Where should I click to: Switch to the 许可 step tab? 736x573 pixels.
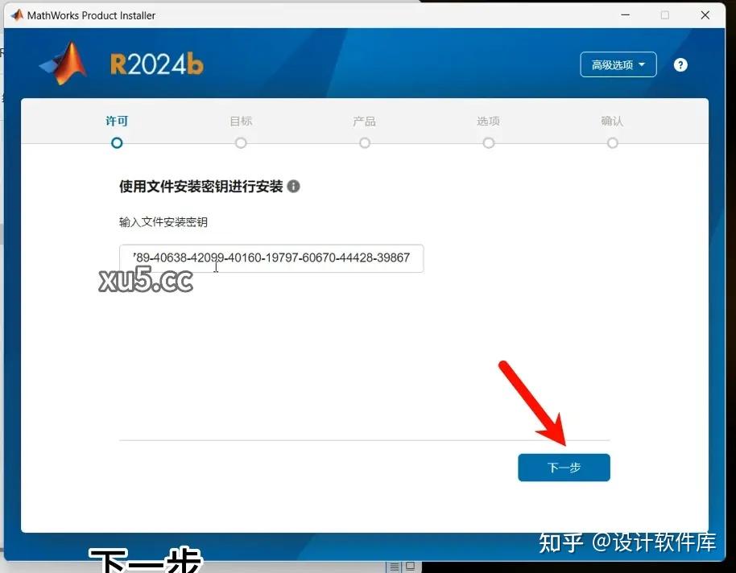117,121
